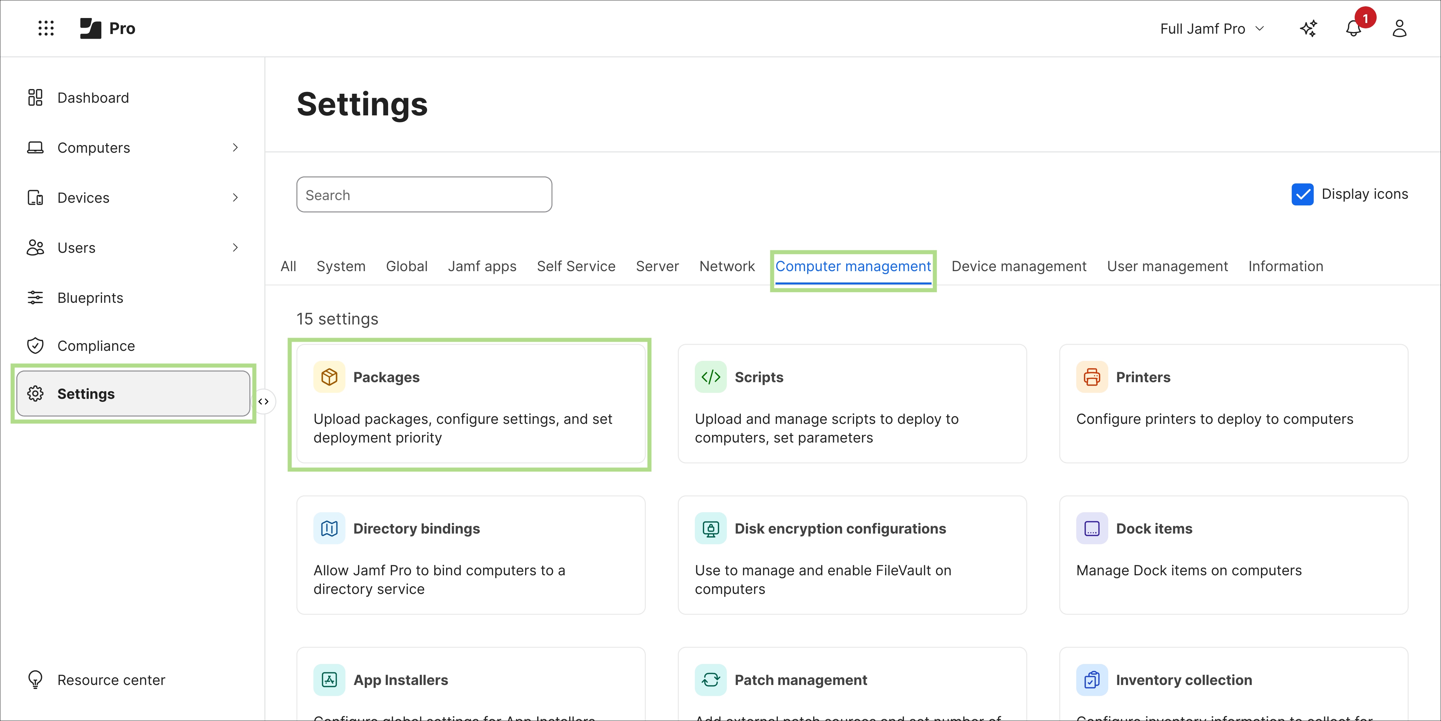Screen dimensions: 1441x721
Task: Open the app switcher grid icon
Action: click(x=46, y=28)
